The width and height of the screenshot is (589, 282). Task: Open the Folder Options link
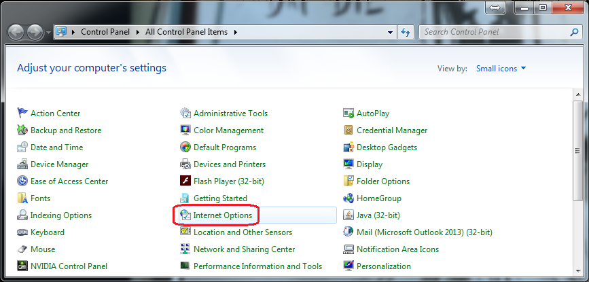[383, 181]
